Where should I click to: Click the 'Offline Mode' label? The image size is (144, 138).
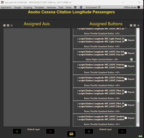pyautogui.click(x=130, y=7)
